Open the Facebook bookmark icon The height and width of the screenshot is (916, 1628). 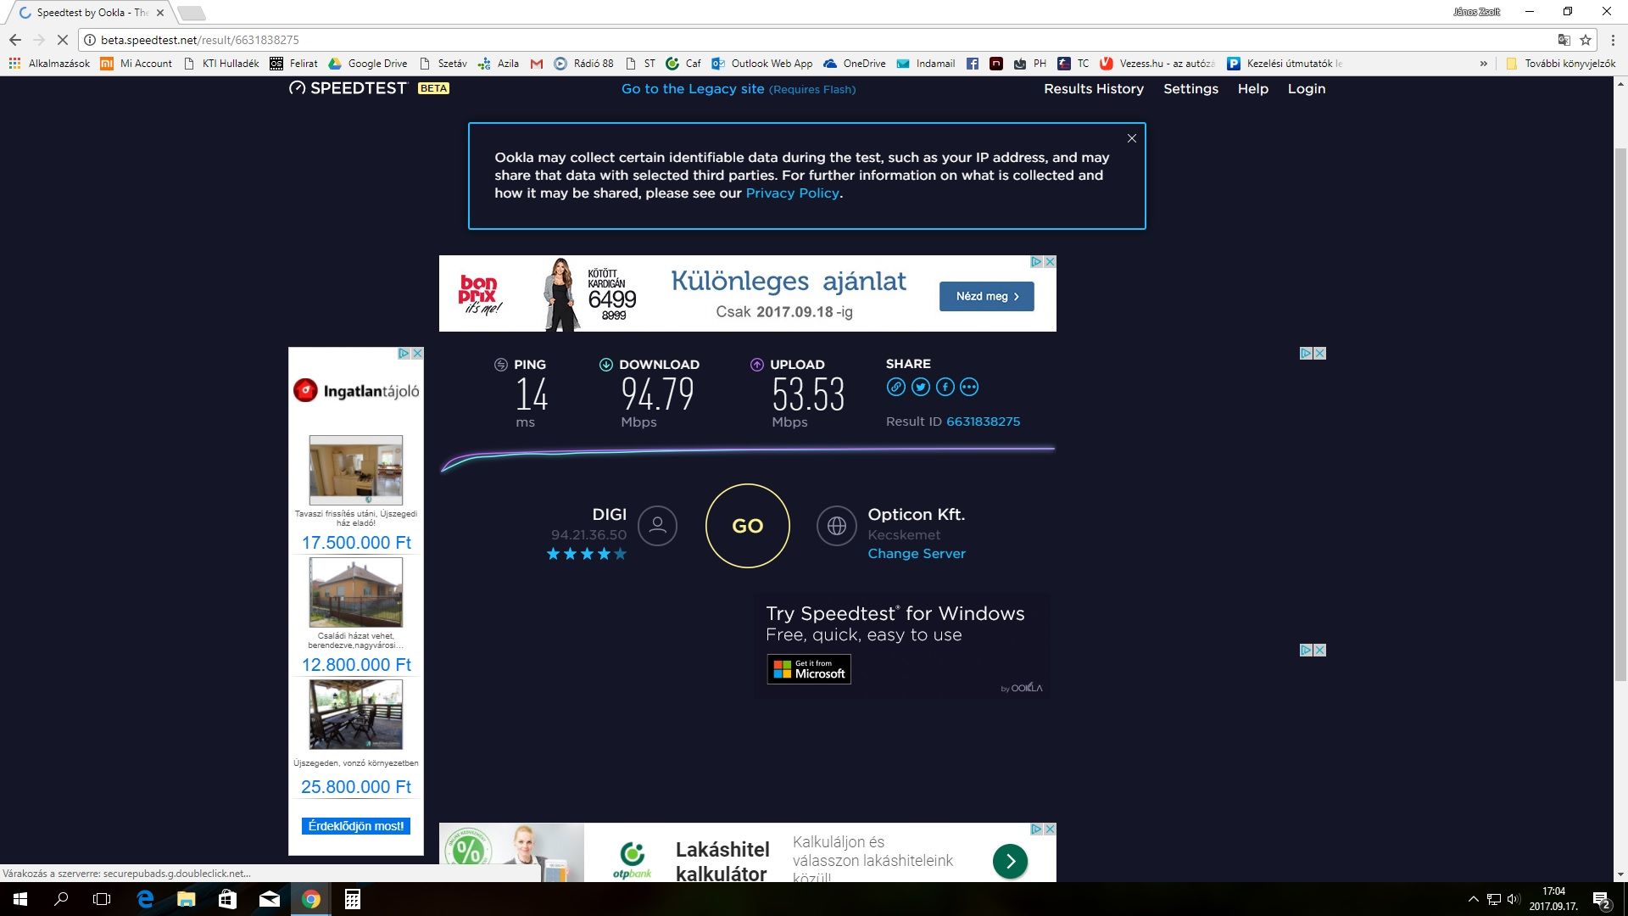[972, 64]
